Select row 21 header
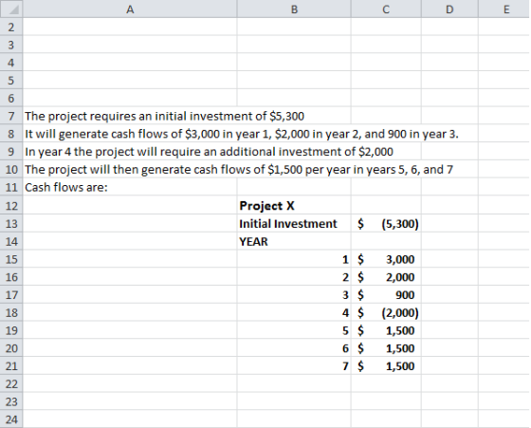Viewport: 531px width, 428px height. (11, 366)
